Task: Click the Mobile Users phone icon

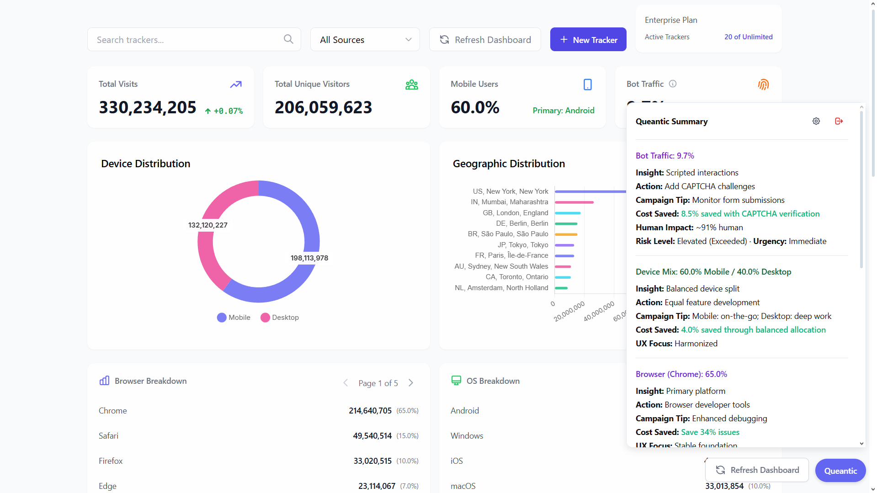Action: click(588, 85)
